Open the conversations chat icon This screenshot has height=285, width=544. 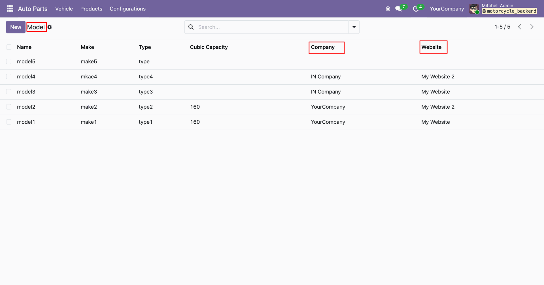(399, 9)
